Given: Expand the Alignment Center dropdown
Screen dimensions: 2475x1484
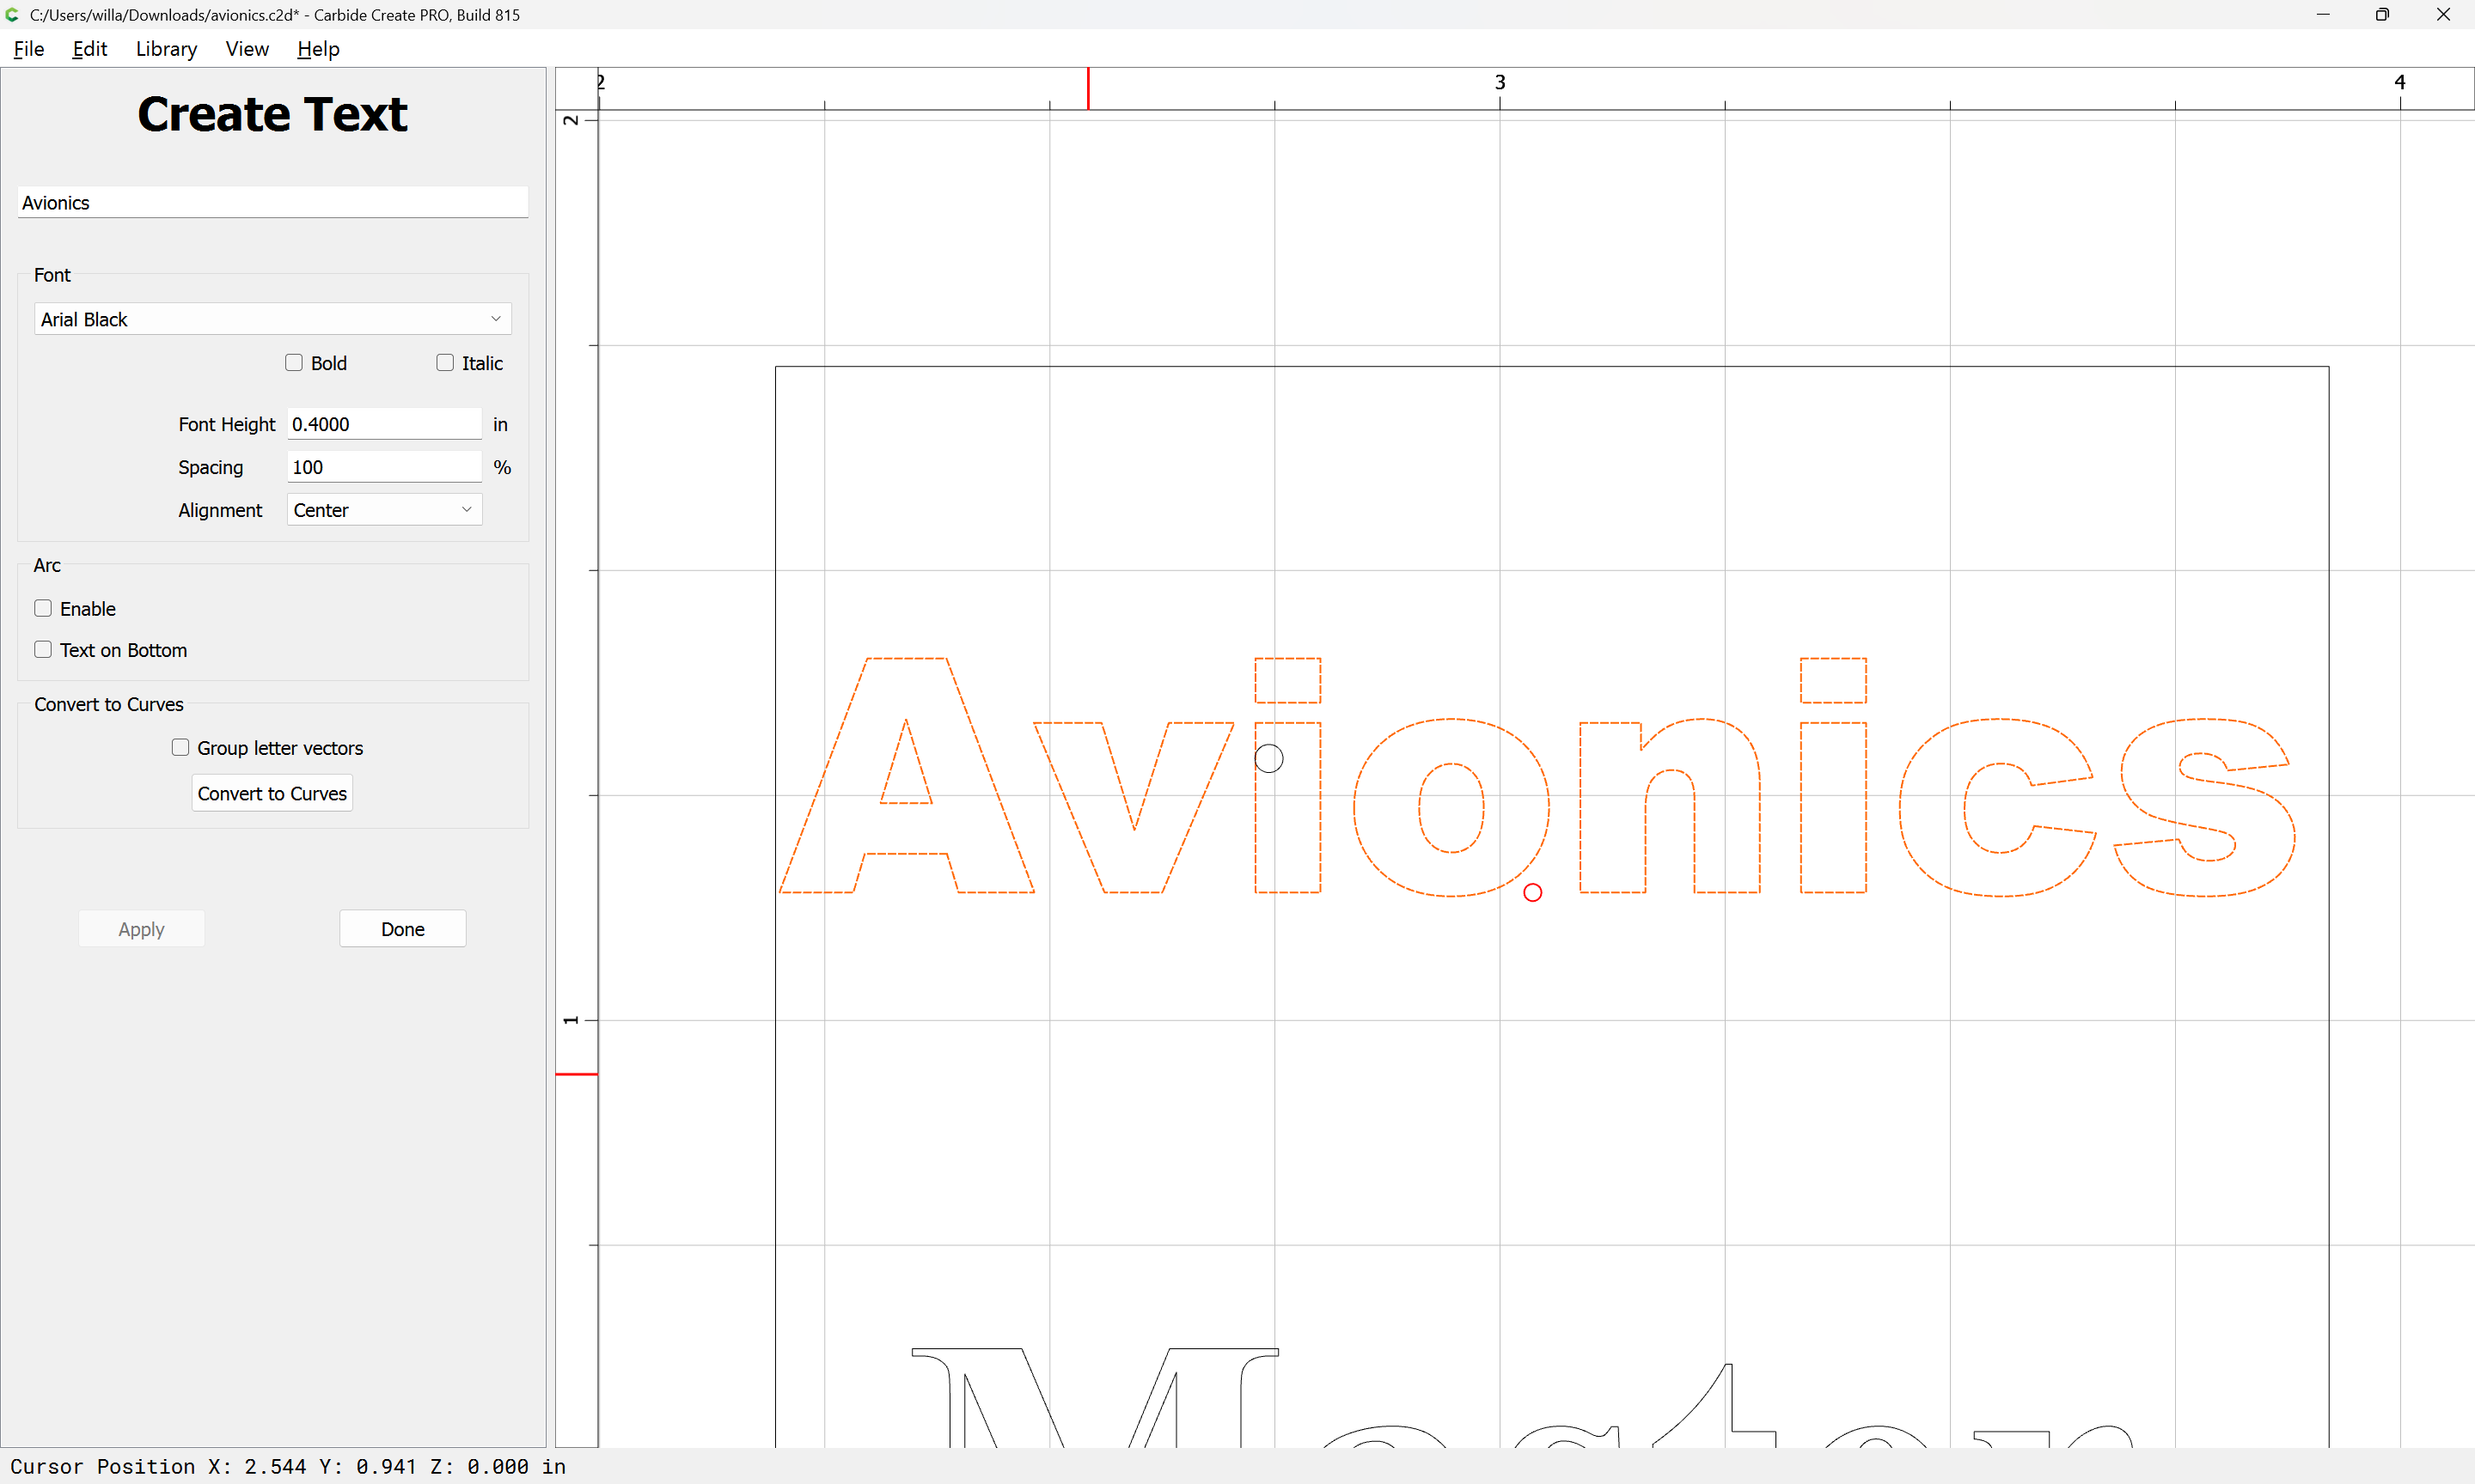Looking at the screenshot, I should [384, 509].
